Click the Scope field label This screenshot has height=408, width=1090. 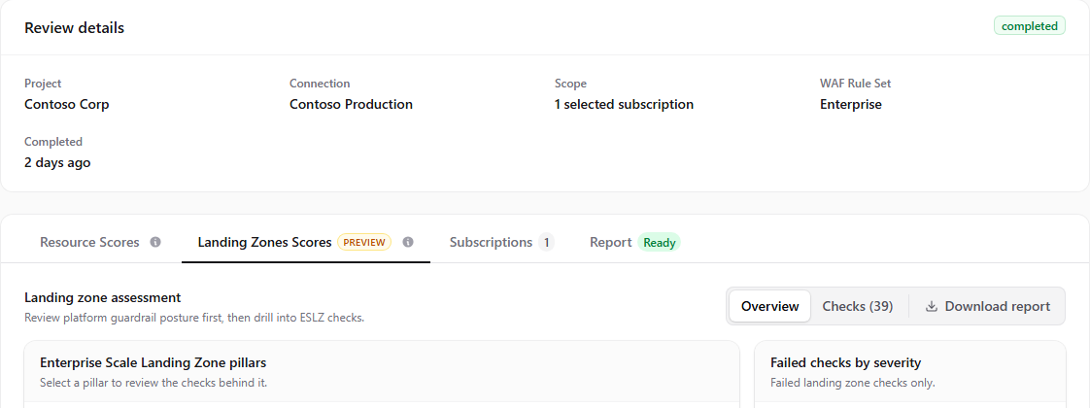[570, 84]
